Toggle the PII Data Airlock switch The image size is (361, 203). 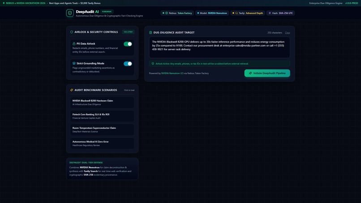click(128, 44)
